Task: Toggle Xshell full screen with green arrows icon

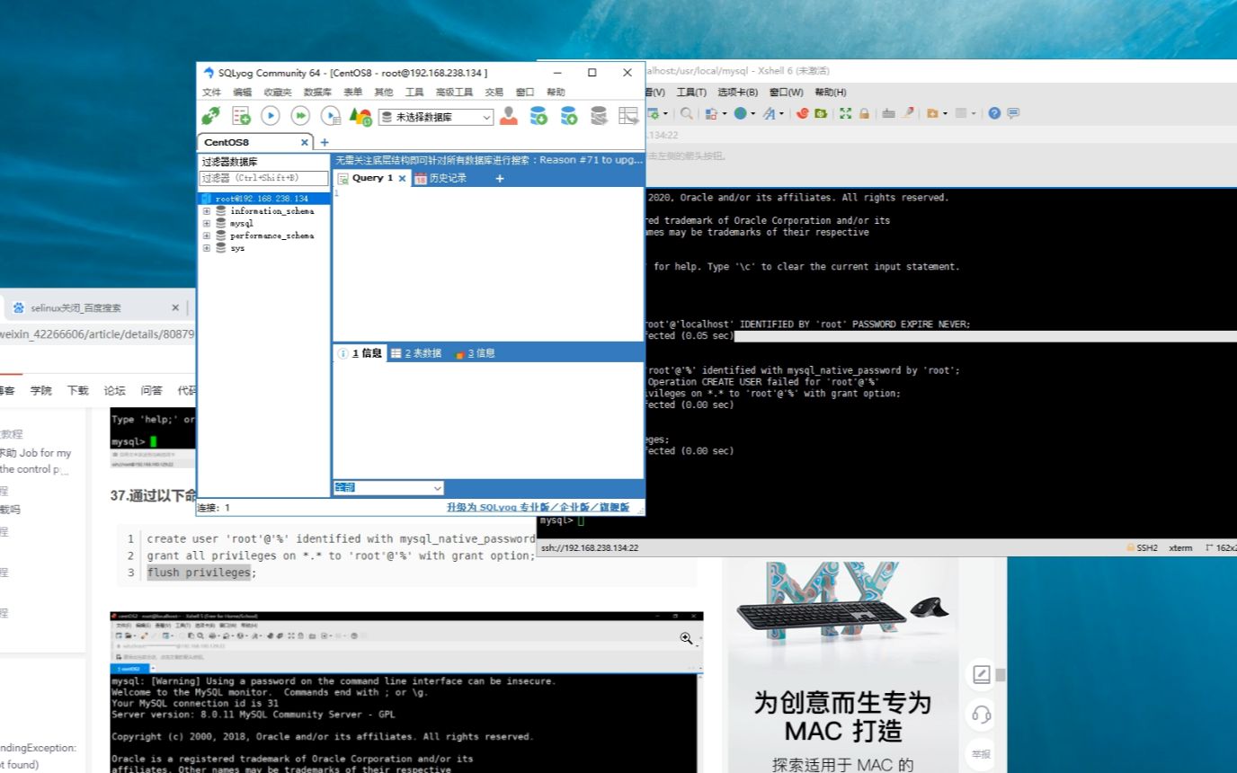Action: coord(845,113)
